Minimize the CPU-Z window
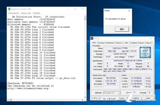The height and width of the screenshot is (105, 160). pos(136,38)
